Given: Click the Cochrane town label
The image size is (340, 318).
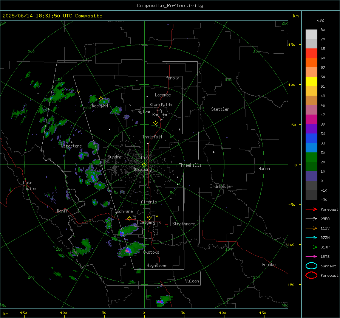Looking at the screenshot, I should [124, 211].
